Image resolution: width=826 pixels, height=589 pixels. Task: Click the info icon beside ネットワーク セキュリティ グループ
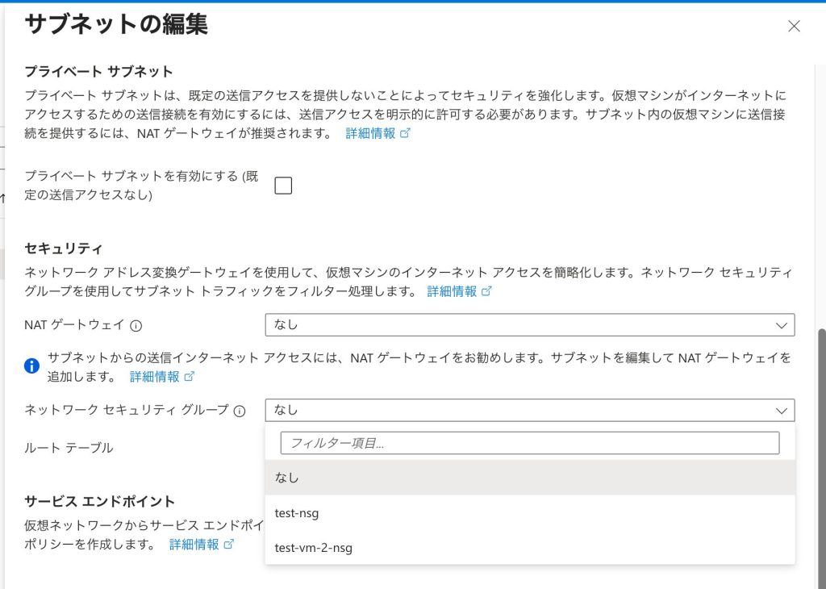pos(240,411)
